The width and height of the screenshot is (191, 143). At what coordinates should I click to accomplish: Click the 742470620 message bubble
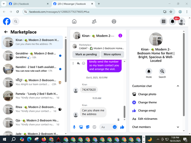coord(89,90)
